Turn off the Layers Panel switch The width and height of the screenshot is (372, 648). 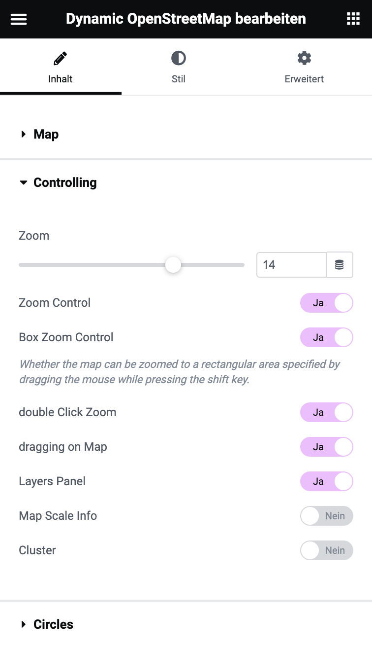(327, 481)
